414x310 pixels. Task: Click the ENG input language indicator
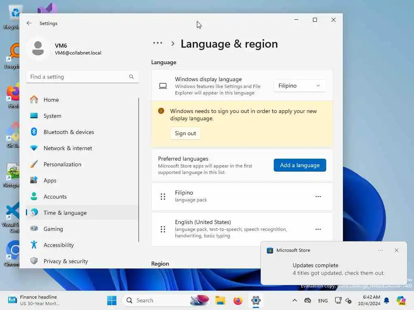(x=323, y=300)
